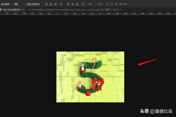Select the 3D roll camera icon
The height and width of the screenshot is (117, 176).
112,4
